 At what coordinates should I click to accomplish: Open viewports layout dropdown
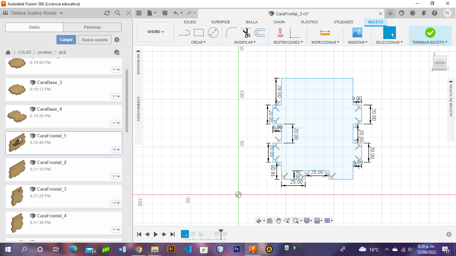coord(329,221)
